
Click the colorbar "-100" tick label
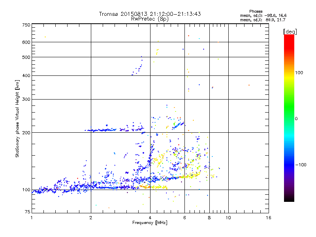click(301, 165)
